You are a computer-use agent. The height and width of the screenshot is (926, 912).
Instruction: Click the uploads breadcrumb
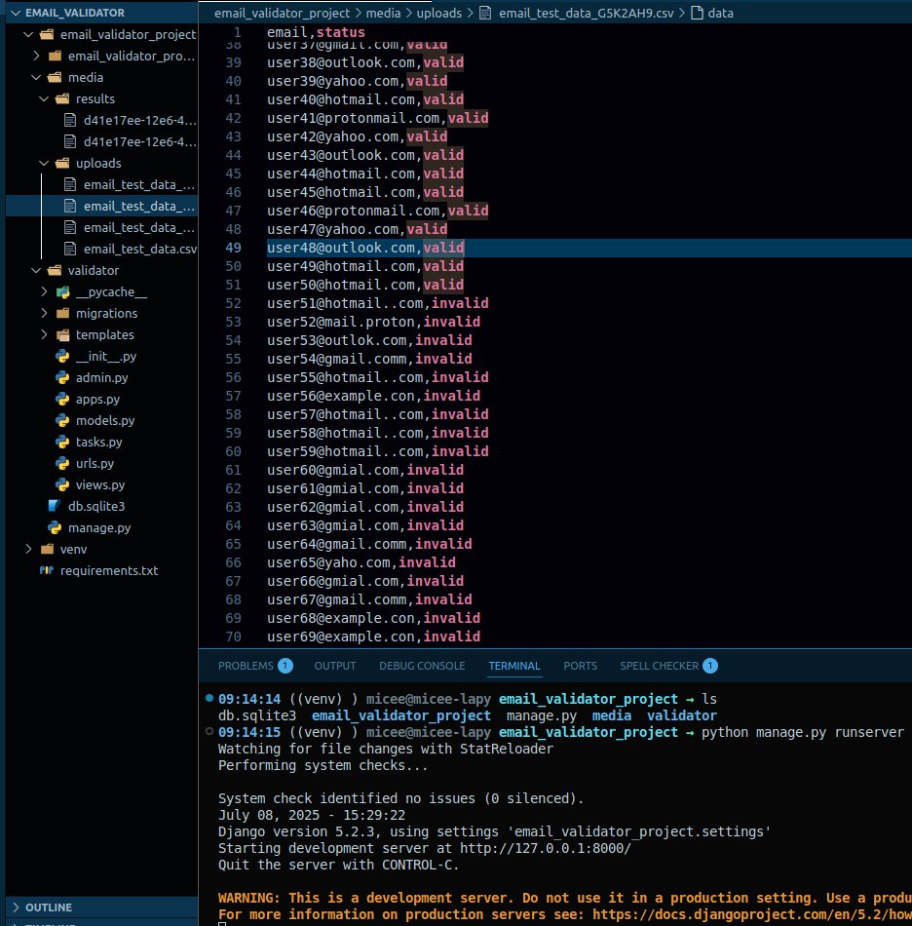coord(439,13)
